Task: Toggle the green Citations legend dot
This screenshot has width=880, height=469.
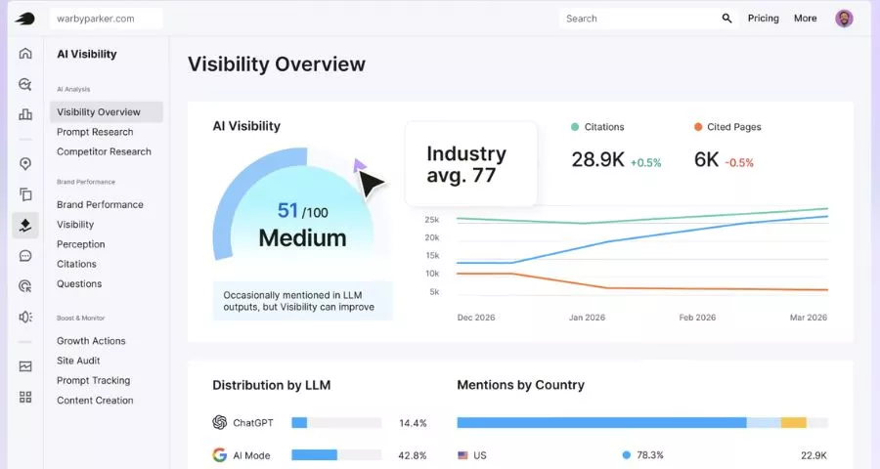Action: point(575,127)
